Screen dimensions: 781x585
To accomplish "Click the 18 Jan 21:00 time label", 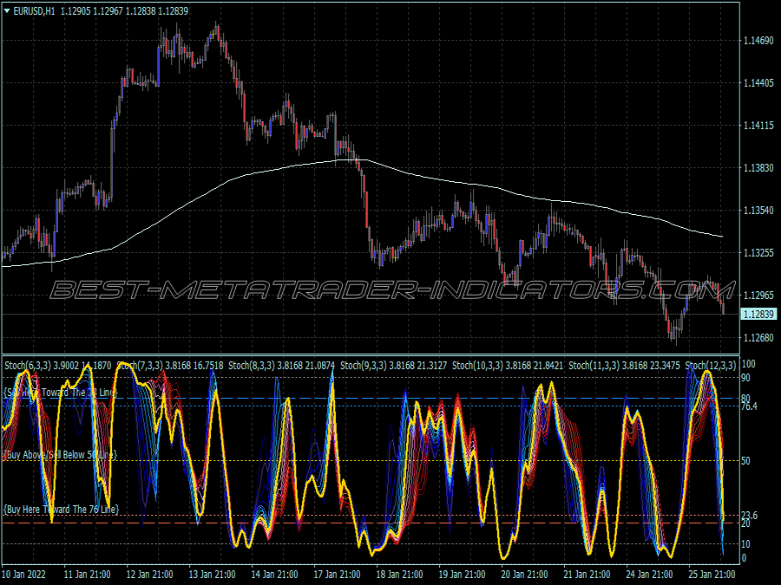I will [x=399, y=574].
